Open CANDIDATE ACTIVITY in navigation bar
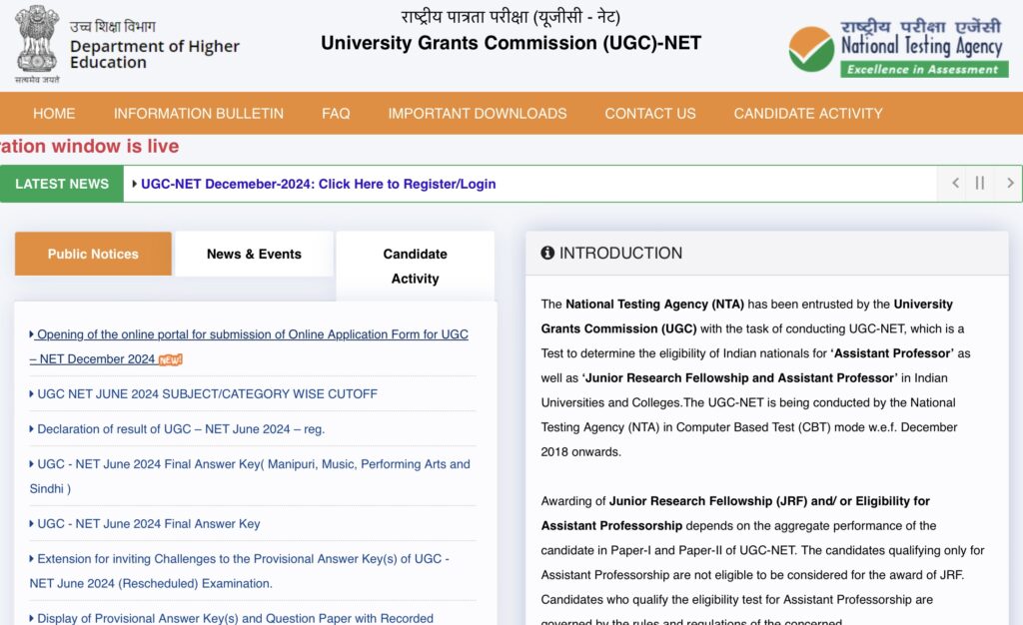 click(x=807, y=114)
